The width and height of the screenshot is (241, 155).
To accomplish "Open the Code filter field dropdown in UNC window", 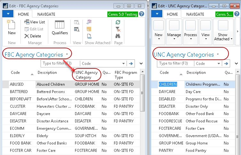I will coord(219,64).
